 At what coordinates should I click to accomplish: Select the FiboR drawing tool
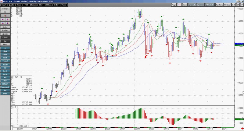coord(5,55)
